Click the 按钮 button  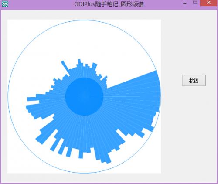[194, 80]
